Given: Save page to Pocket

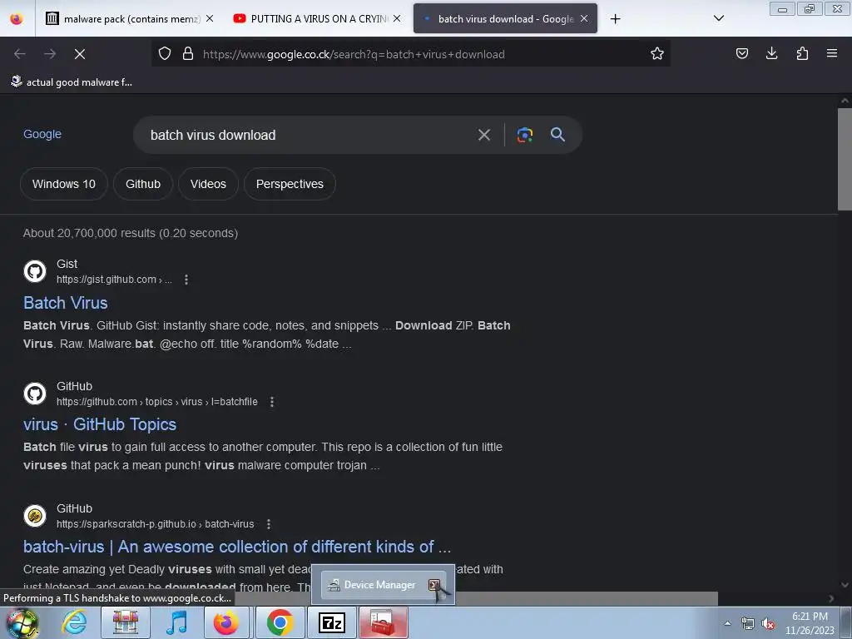Looking at the screenshot, I should click(x=741, y=53).
